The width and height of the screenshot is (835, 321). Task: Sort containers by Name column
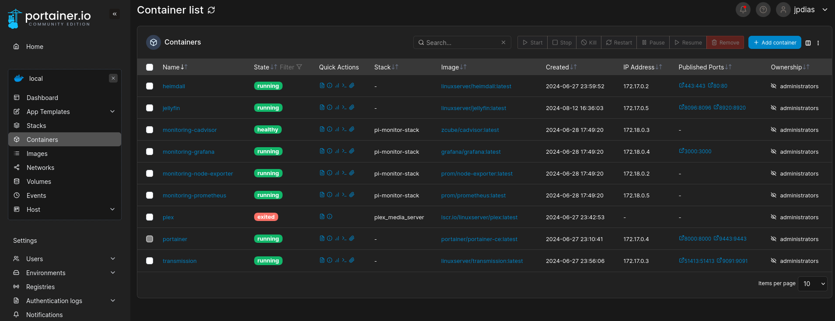[175, 67]
